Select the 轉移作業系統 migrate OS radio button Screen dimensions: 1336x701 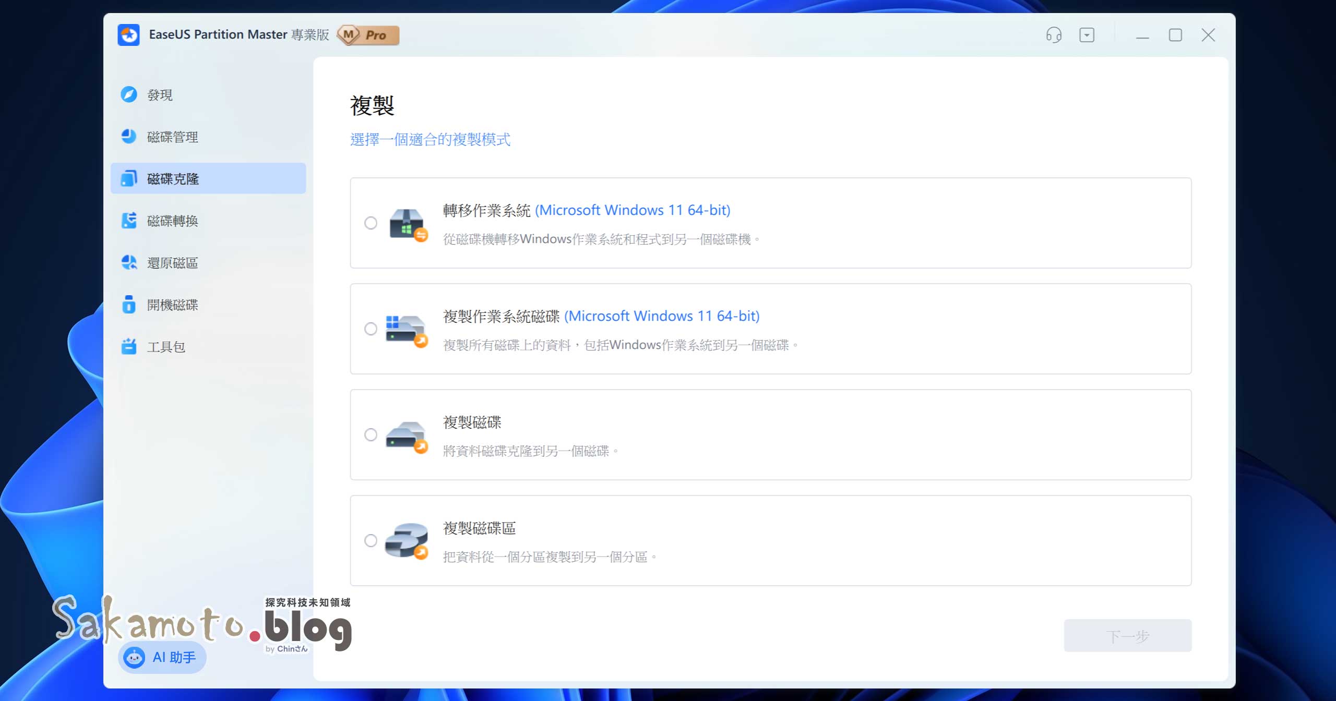[371, 223]
